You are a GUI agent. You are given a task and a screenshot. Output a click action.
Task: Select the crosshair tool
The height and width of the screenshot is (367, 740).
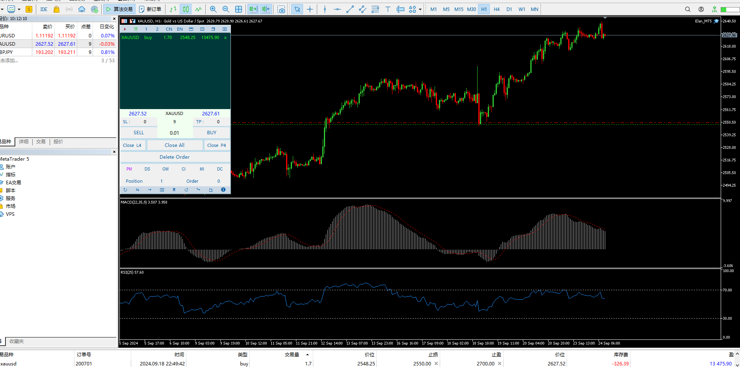[310, 9]
